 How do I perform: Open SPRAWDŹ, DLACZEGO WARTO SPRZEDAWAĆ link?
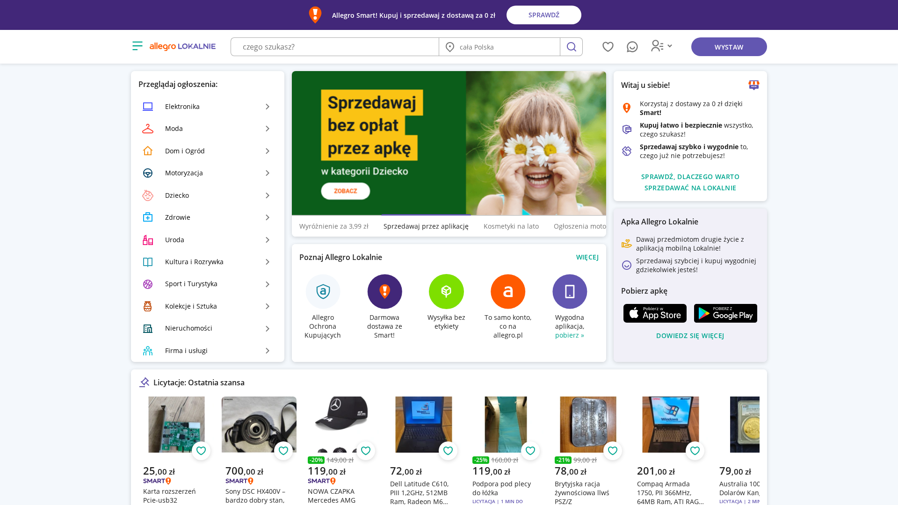(690, 182)
